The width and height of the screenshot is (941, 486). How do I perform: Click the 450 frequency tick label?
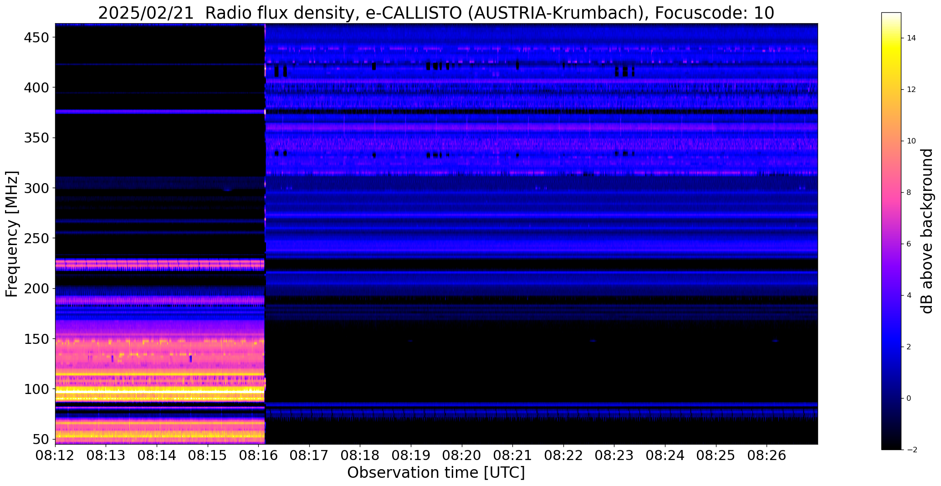click(x=36, y=37)
